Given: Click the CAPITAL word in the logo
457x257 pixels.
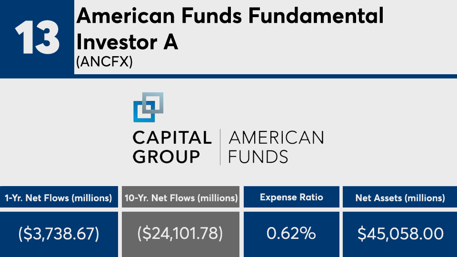Looking at the screenshot, I should [x=172, y=138].
